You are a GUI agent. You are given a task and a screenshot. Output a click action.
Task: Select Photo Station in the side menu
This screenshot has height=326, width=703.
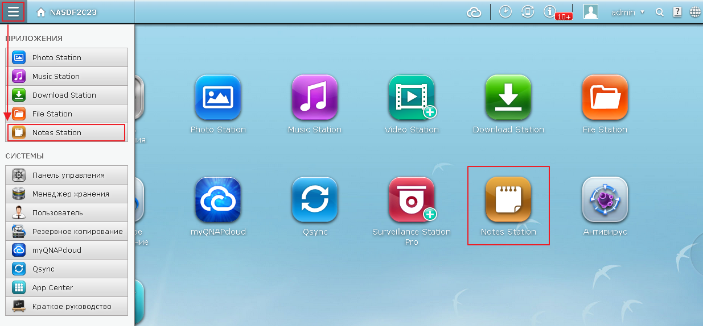point(67,57)
